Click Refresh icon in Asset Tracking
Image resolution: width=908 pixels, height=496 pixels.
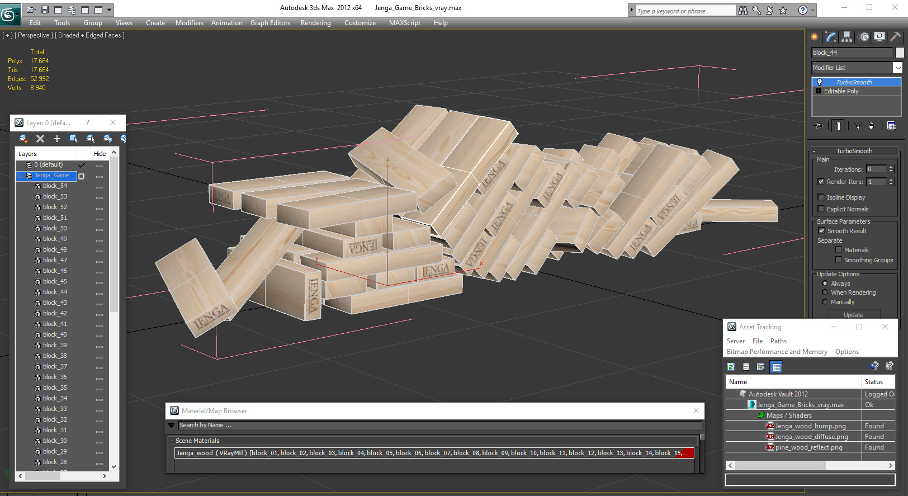click(x=731, y=367)
